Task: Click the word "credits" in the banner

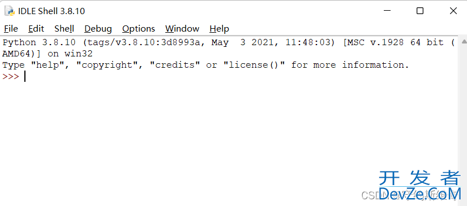Action: [174, 65]
